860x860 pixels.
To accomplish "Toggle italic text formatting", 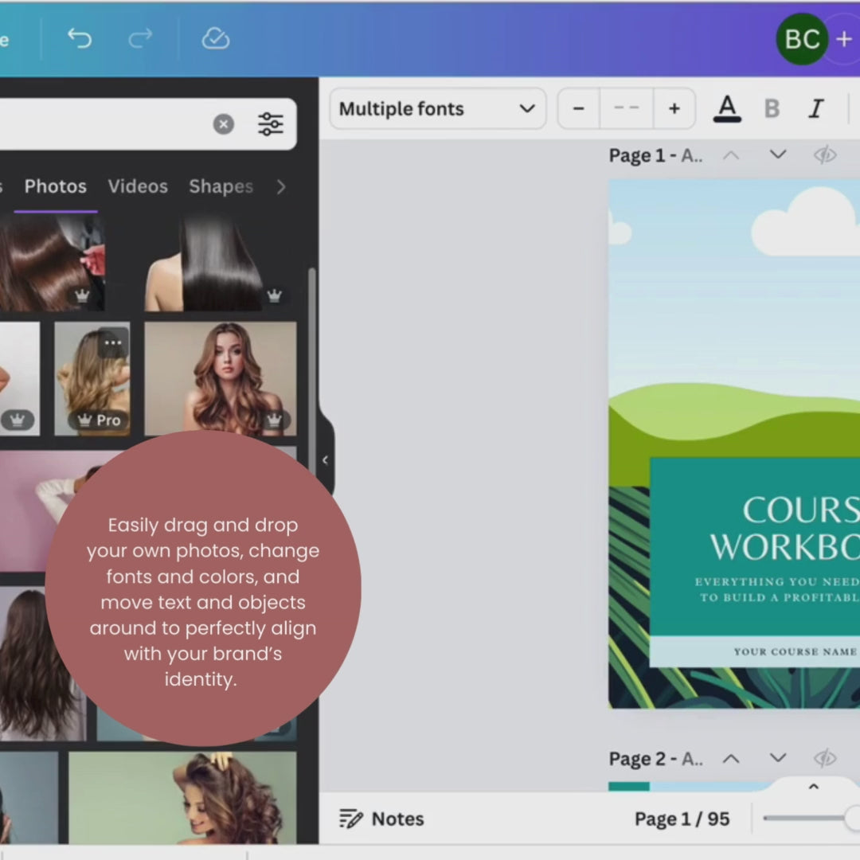I will click(x=815, y=109).
